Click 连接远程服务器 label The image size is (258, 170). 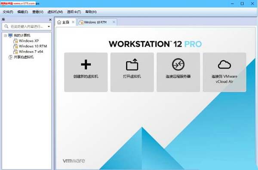coord(178,76)
